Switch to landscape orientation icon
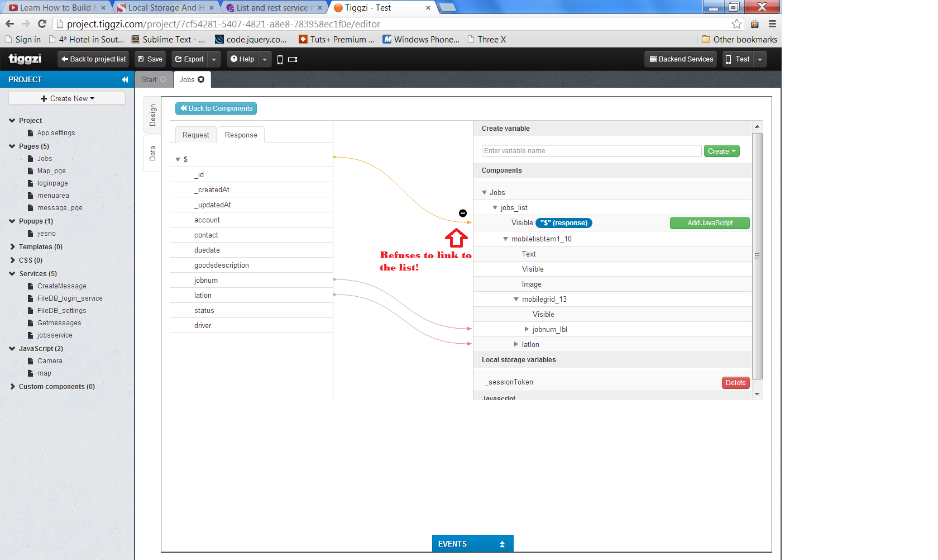The height and width of the screenshot is (560, 938). click(x=293, y=59)
